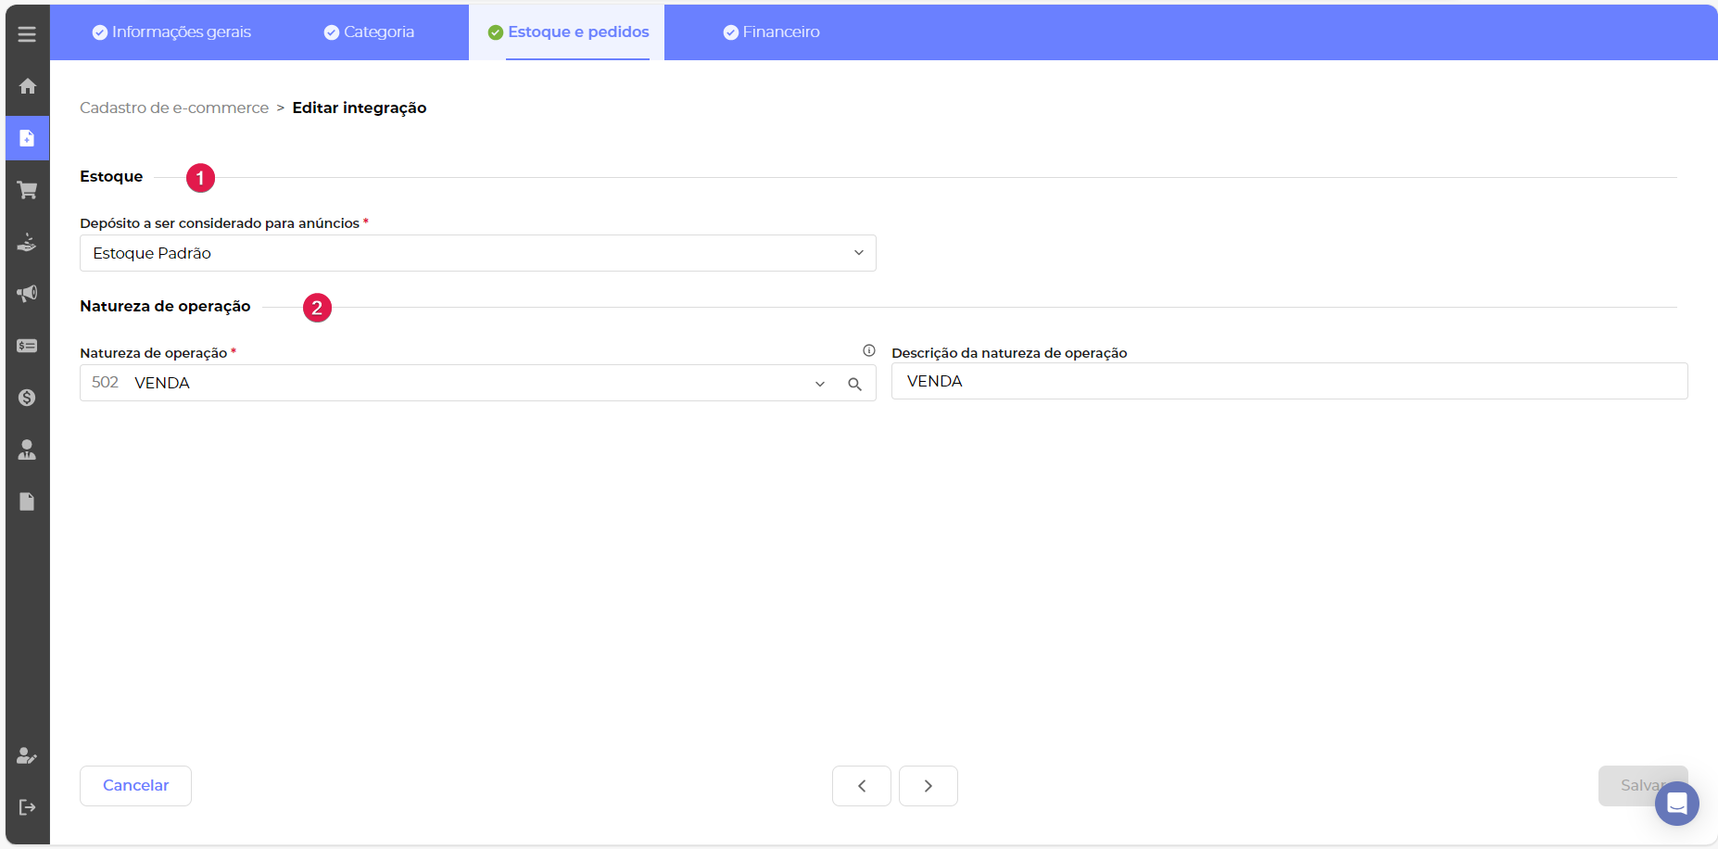1718x849 pixels.
Task: Open the user edit icon in sidebar
Action: tap(27, 755)
